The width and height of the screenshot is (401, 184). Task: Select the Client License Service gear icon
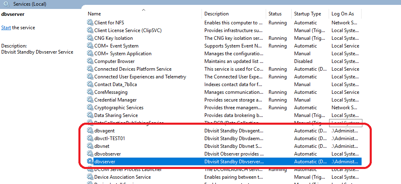pos(90,30)
